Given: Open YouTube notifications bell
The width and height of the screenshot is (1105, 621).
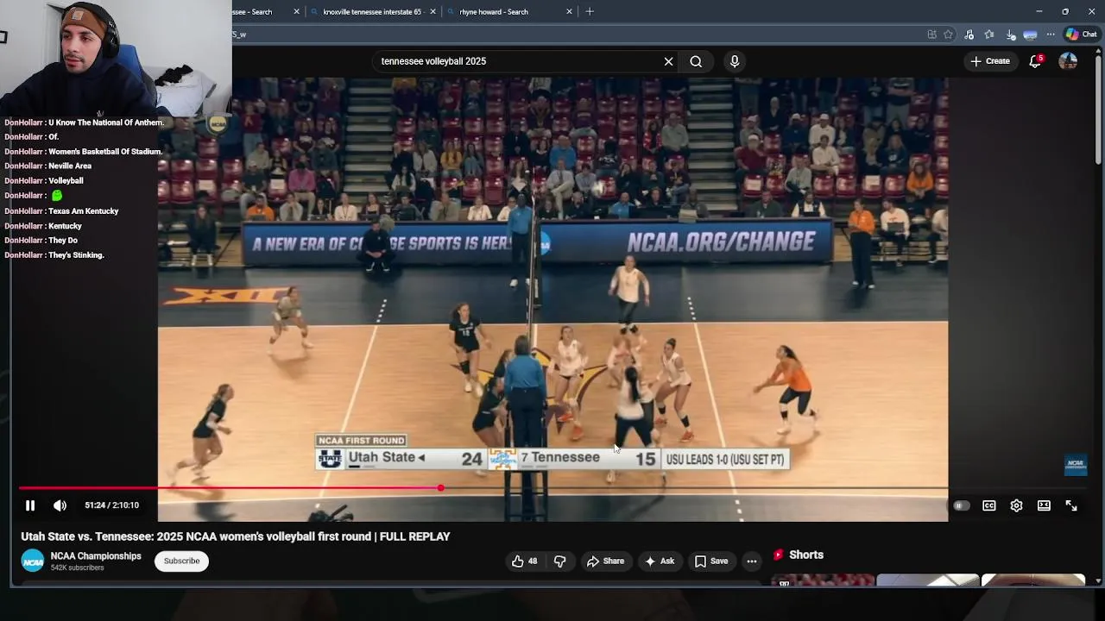Looking at the screenshot, I should click(1035, 61).
